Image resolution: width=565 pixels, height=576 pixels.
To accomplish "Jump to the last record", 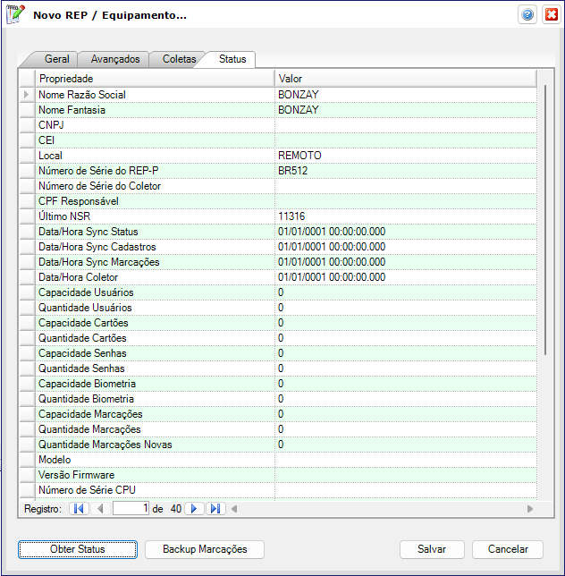I will point(215,509).
